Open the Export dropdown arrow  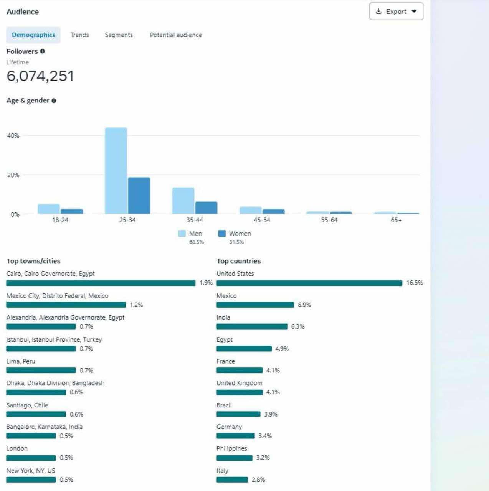coord(414,12)
